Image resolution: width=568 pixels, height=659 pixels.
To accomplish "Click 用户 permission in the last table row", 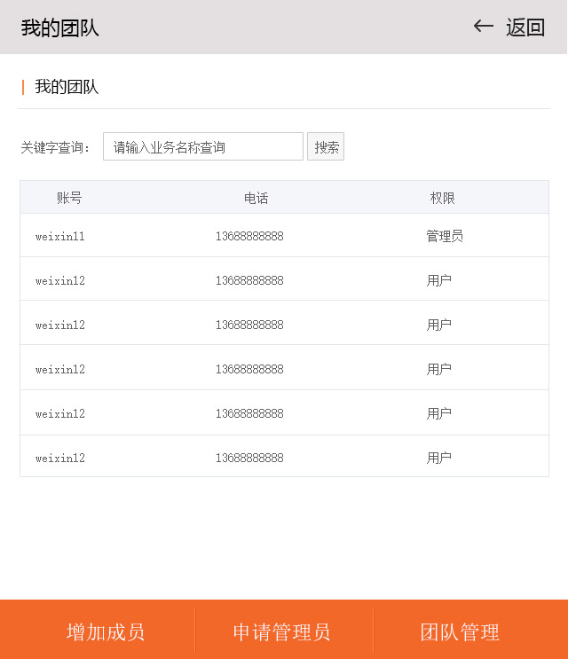I will pyautogui.click(x=438, y=458).
